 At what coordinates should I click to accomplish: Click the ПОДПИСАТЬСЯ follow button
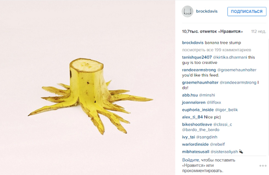pos(247,12)
